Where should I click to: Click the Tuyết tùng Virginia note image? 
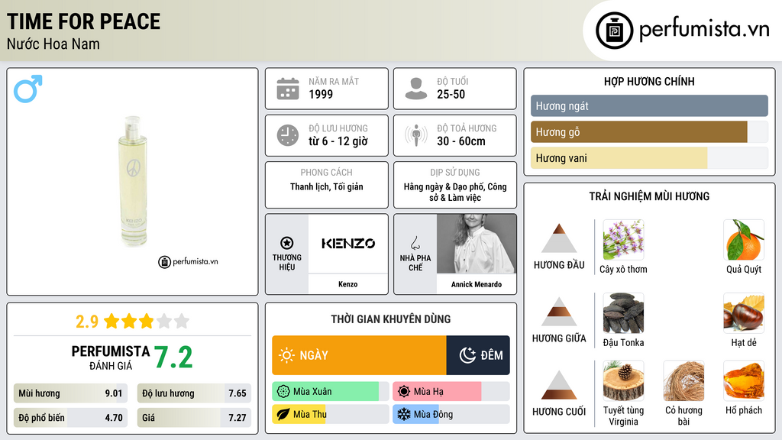click(623, 381)
